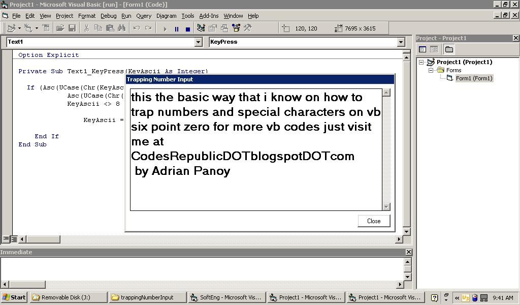Open the Add-Ins menu
The width and height of the screenshot is (520, 305).
[x=209, y=16]
